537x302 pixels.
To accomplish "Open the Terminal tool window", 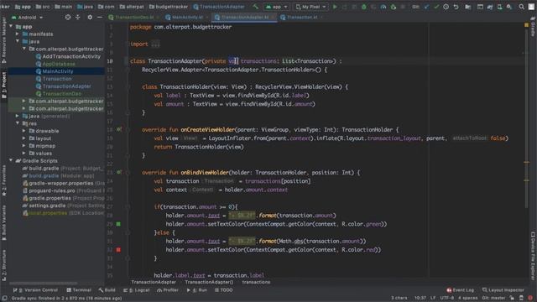I will click(x=79, y=290).
